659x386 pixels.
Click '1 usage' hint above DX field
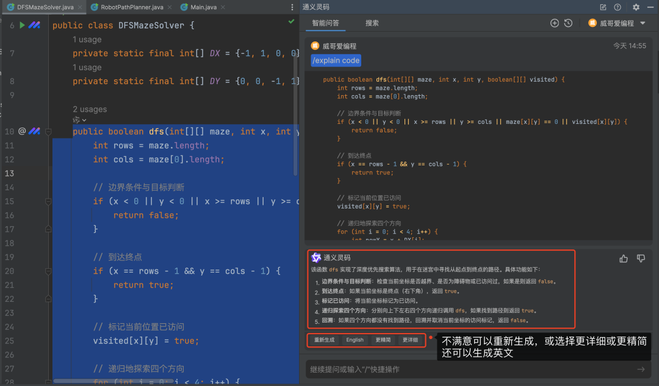pos(87,40)
